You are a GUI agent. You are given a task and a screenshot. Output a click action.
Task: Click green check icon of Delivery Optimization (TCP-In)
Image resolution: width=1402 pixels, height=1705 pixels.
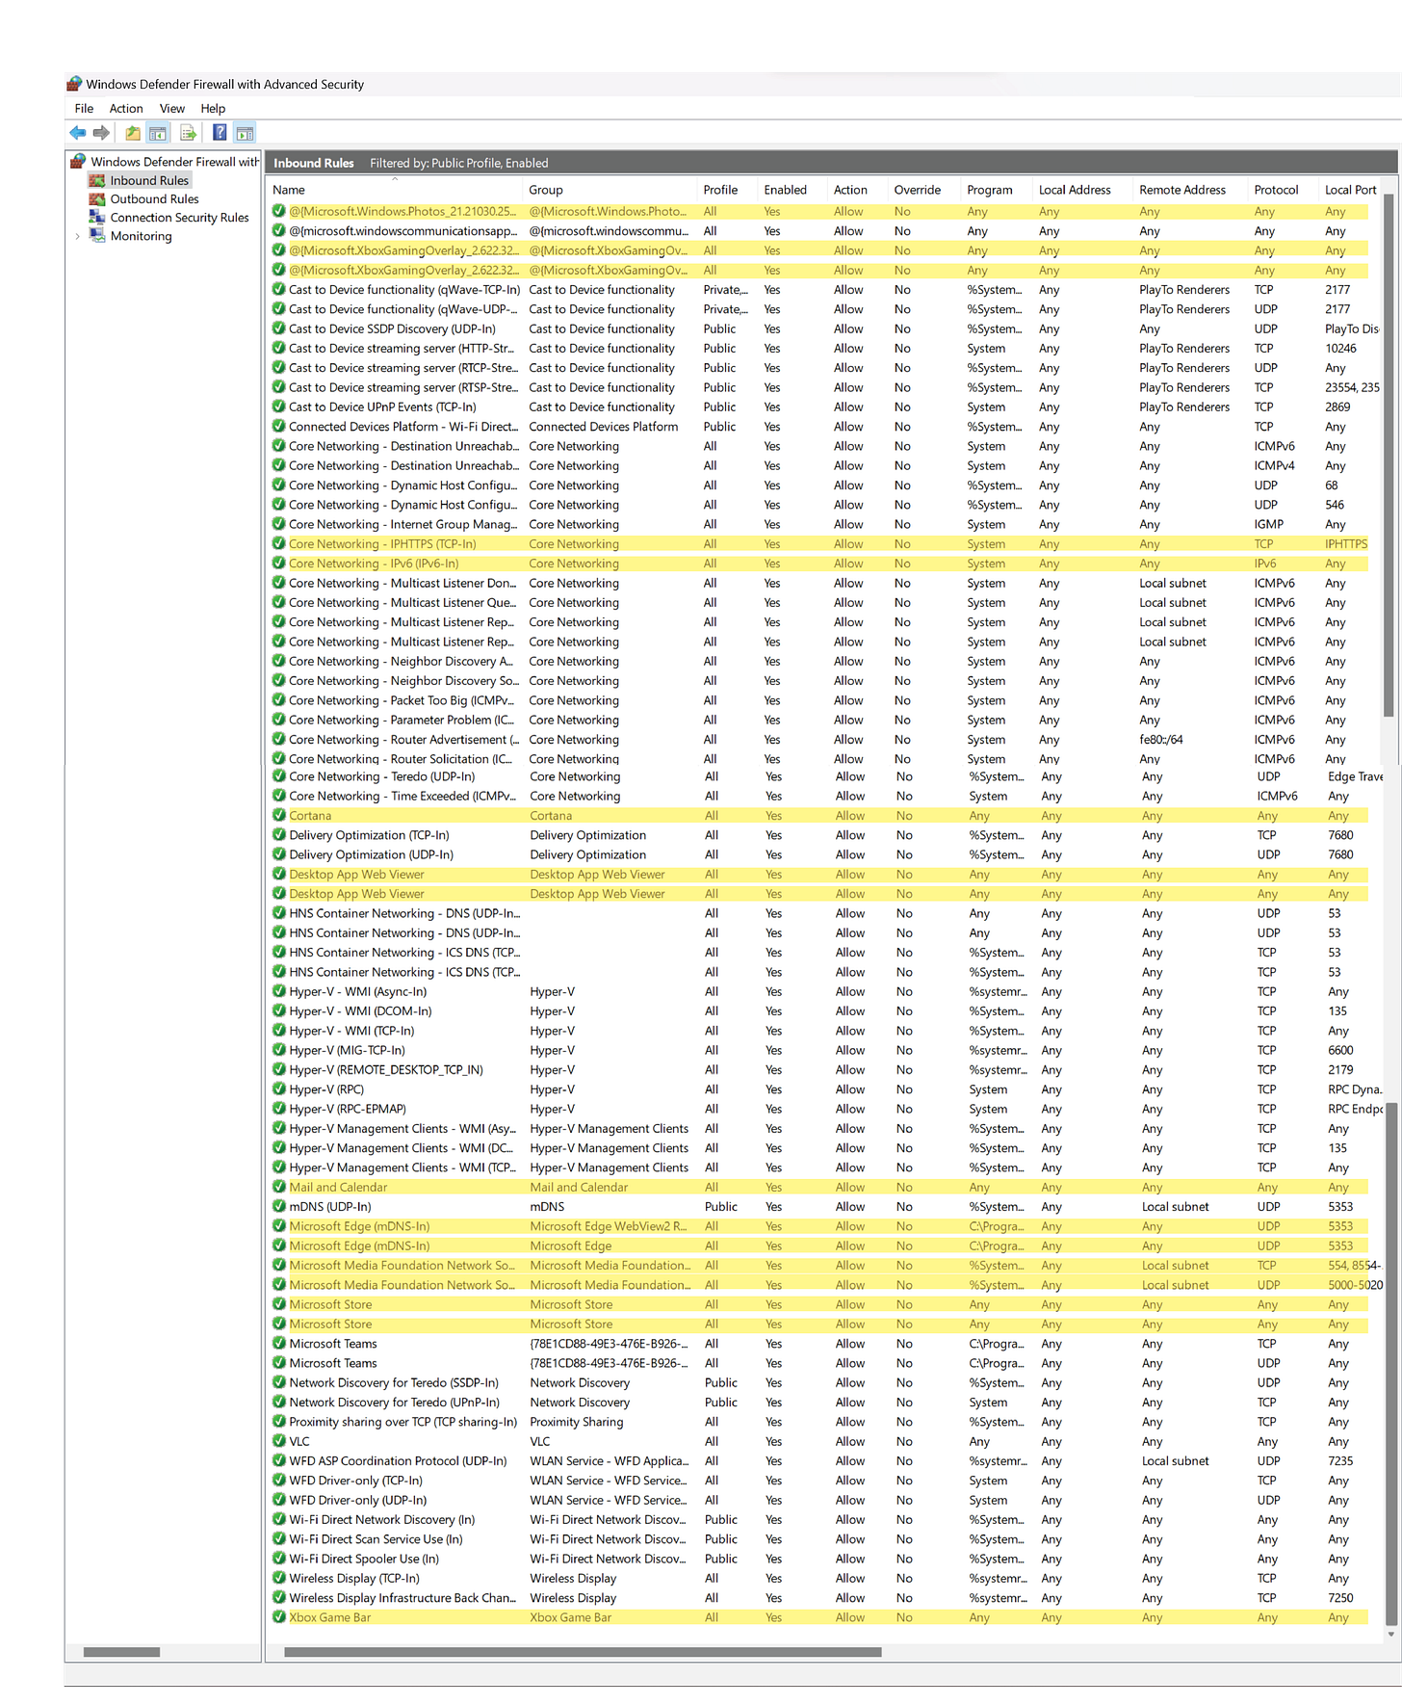coord(279,835)
